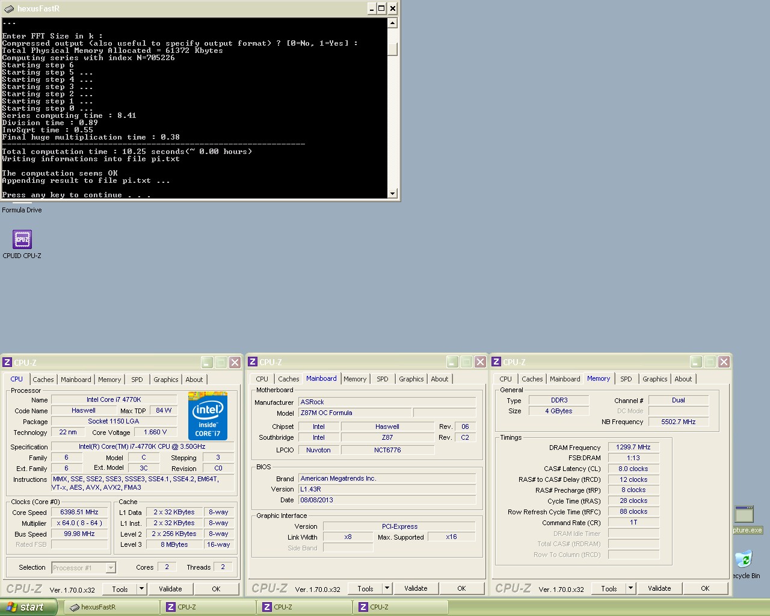Expand Tools dropdown arrow in left CPU-Z window
Viewport: 770px width, 616px height.
point(141,589)
